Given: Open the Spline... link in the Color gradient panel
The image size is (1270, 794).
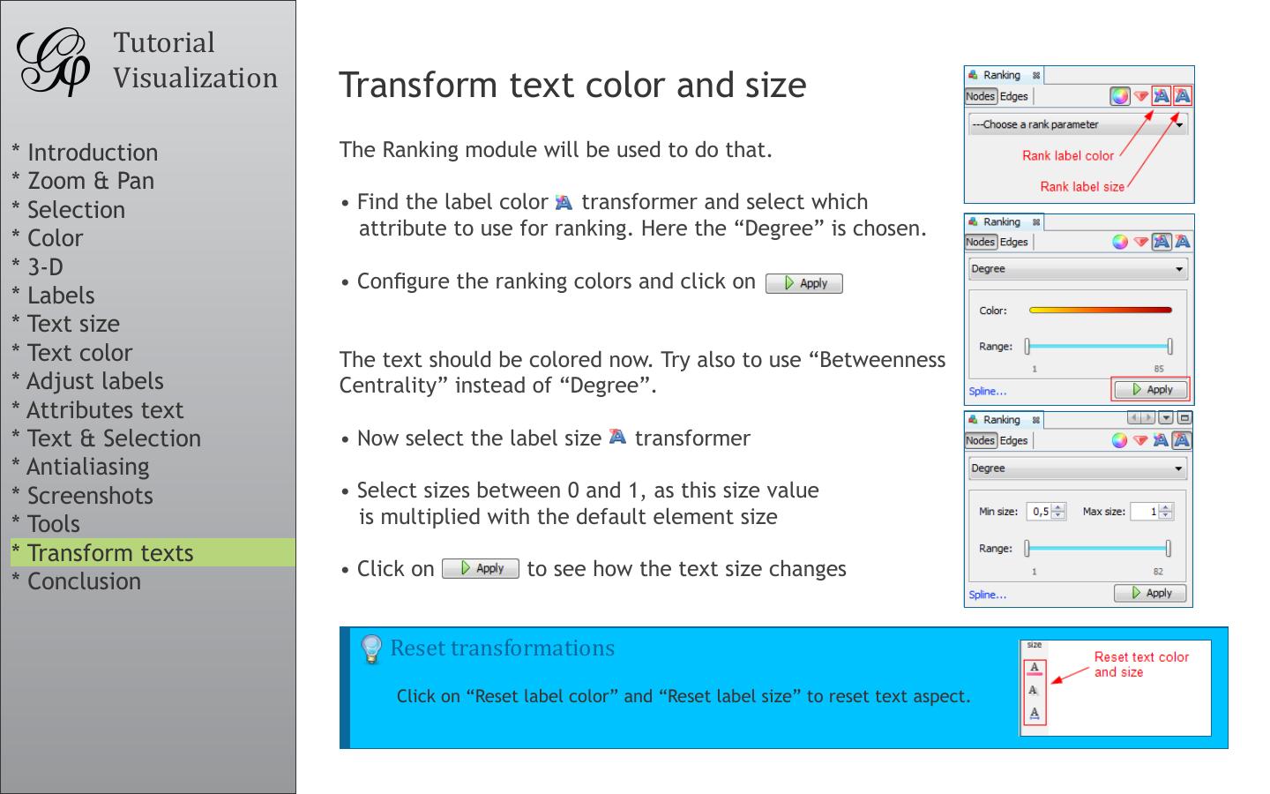Looking at the screenshot, I should click(x=988, y=392).
